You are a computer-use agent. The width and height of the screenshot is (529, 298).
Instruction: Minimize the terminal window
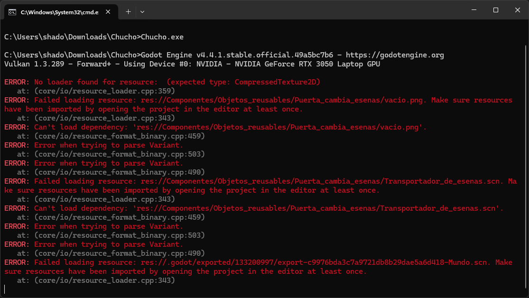(474, 10)
